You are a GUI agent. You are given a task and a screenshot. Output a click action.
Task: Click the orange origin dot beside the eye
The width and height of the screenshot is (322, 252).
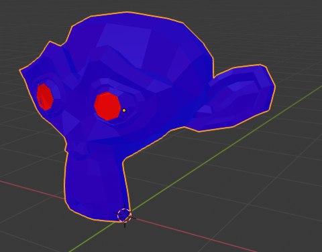pyautogui.click(x=124, y=110)
